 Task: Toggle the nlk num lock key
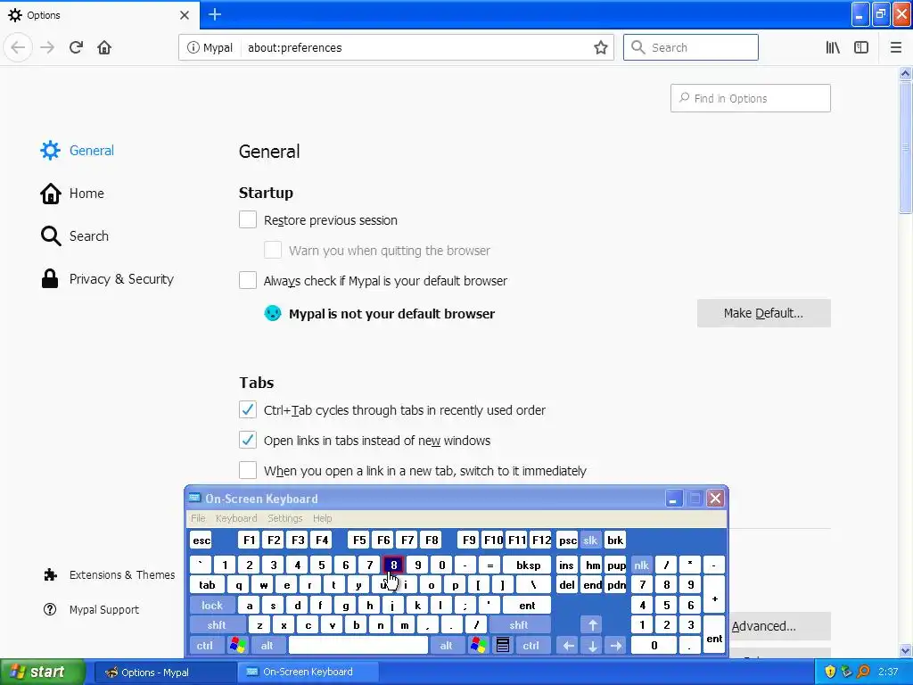click(641, 565)
